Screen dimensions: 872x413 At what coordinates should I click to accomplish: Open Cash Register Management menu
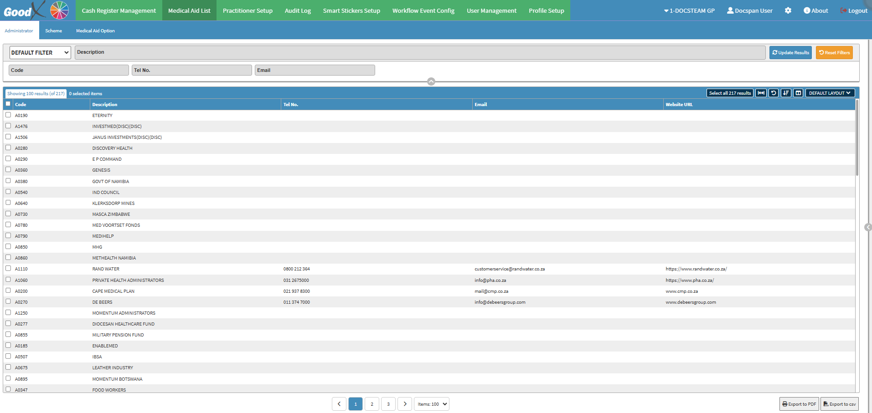pos(119,10)
